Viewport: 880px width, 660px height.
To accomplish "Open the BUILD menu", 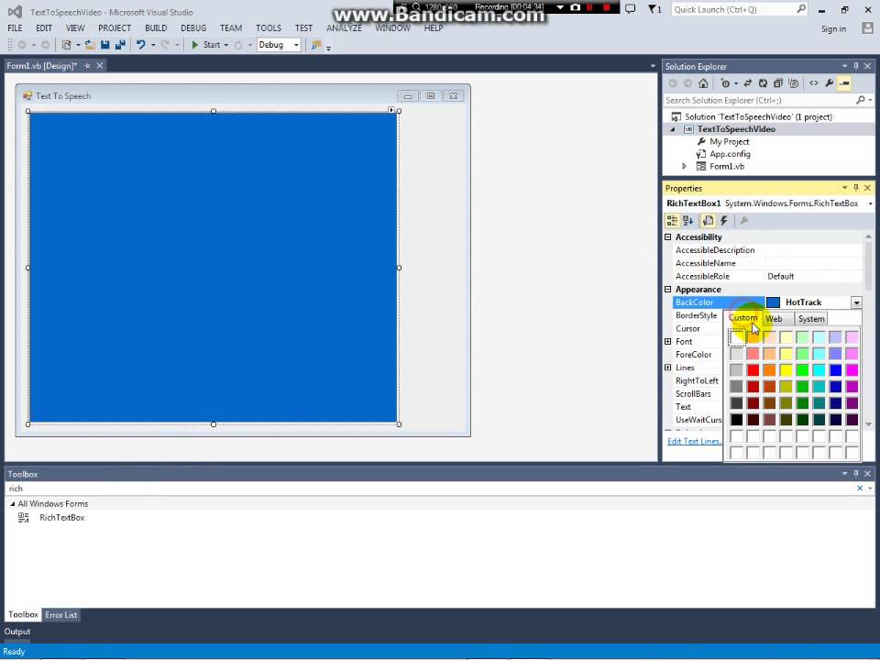I will click(156, 28).
